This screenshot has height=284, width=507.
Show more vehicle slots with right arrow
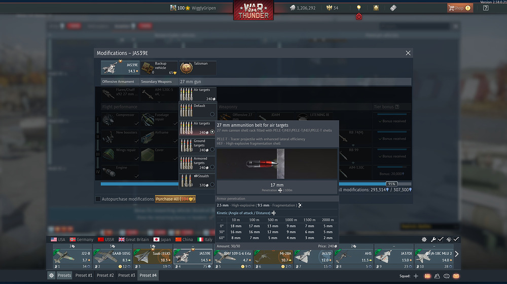pos(457,254)
